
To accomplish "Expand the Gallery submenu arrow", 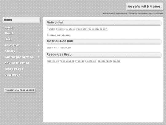I will click(x=38, y=51).
